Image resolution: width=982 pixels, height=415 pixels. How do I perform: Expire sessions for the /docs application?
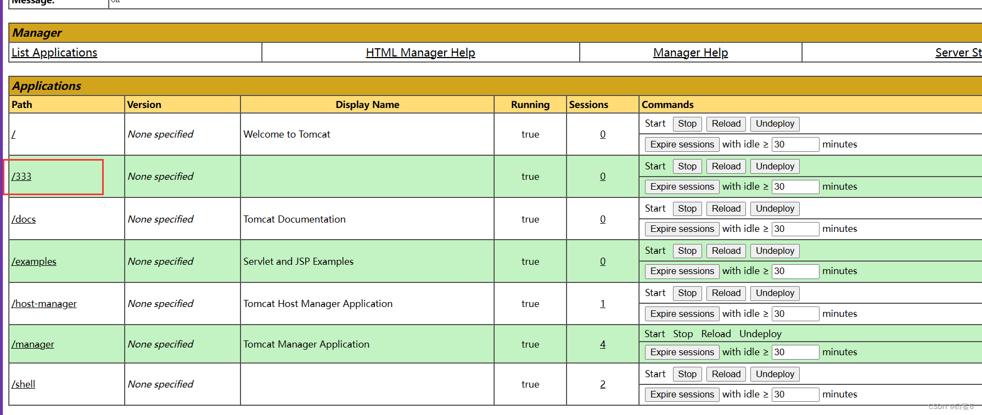682,229
